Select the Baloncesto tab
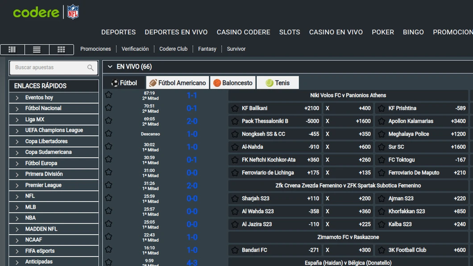473x266 pixels. pyautogui.click(x=232, y=83)
